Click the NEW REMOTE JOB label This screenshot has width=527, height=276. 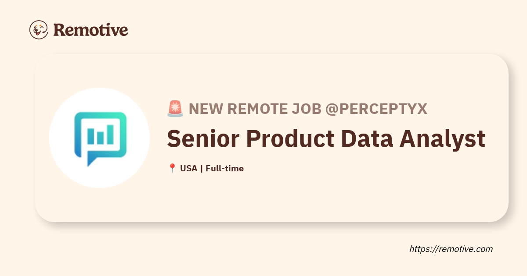[255, 109]
